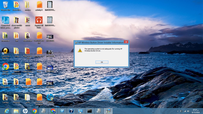Open Internet Explorer from the taskbar
This screenshot has width=203, height=114.
click(7, 111)
